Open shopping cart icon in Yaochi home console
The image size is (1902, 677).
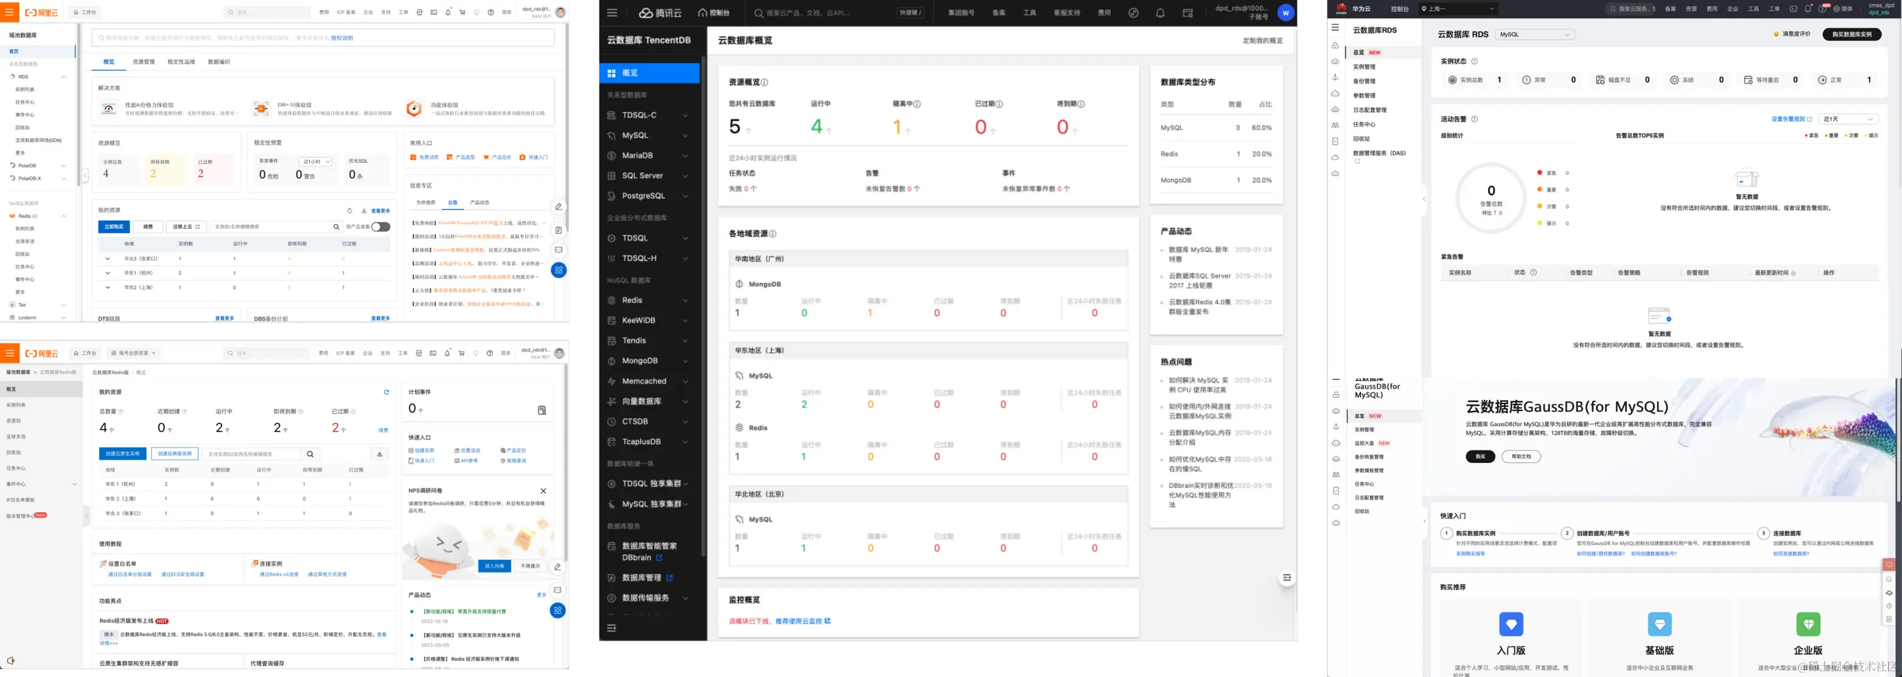click(462, 13)
